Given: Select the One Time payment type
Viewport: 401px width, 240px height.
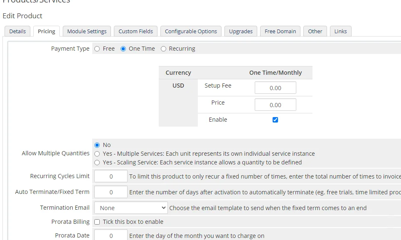Looking at the screenshot, I should click(x=123, y=49).
